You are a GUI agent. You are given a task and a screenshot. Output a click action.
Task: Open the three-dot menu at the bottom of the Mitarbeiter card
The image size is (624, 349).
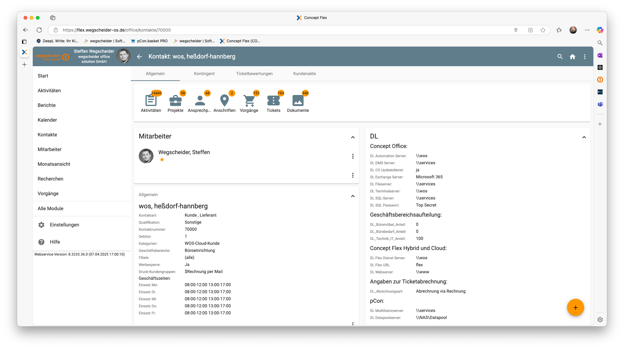[353, 175]
